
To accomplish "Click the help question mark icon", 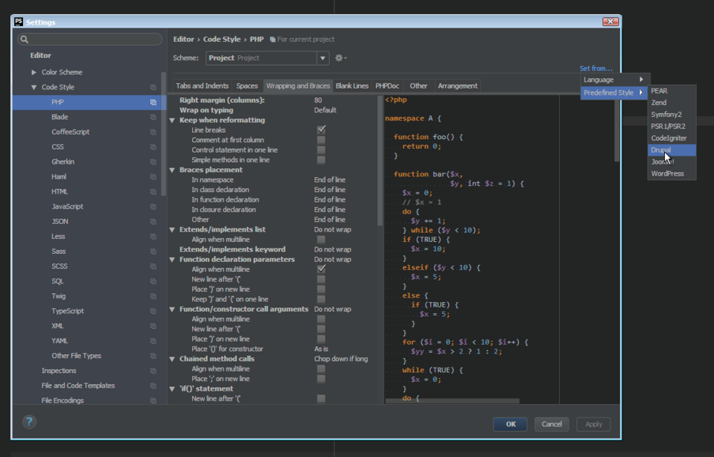I will (x=29, y=422).
